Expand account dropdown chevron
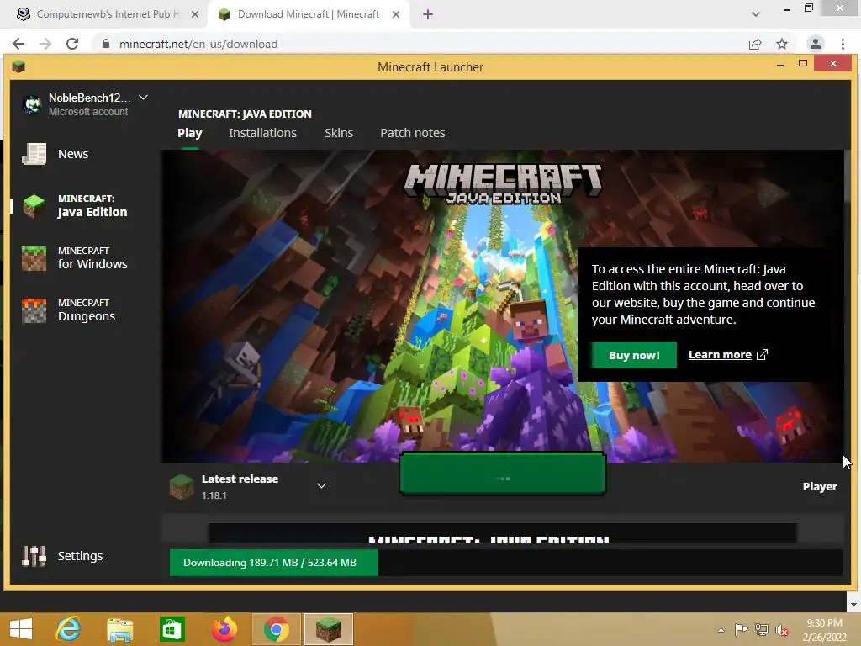Image resolution: width=861 pixels, height=646 pixels. (143, 98)
